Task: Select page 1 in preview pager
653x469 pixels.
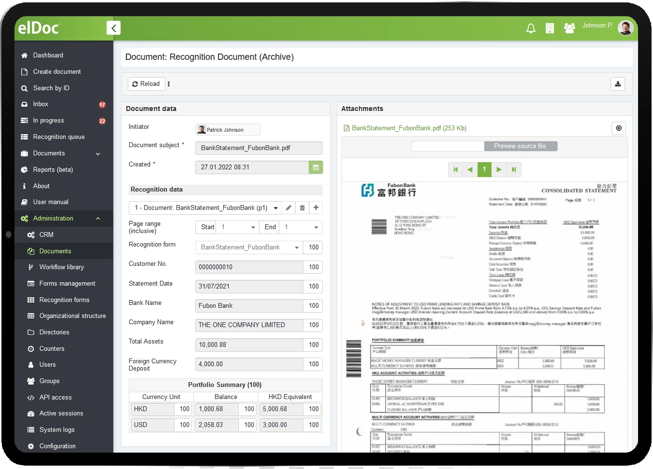Action: click(484, 169)
